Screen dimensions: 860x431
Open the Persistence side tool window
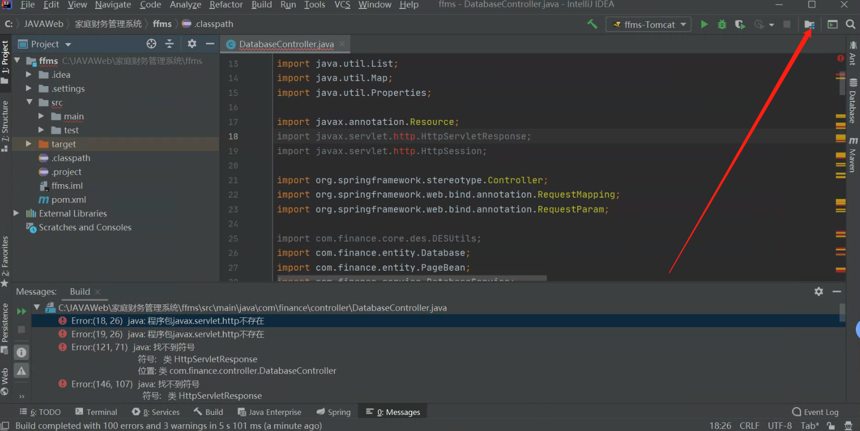[x=5, y=328]
